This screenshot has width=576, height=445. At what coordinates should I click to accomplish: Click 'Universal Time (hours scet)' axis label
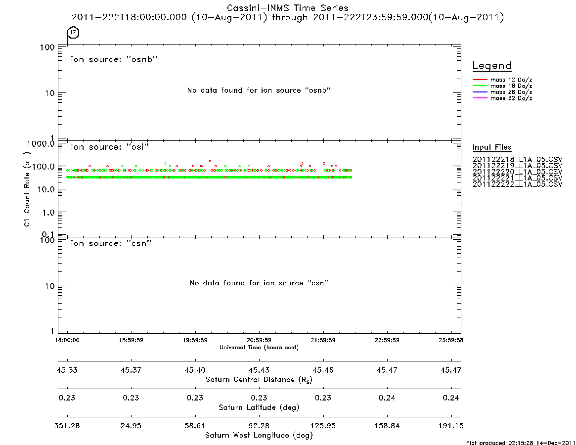coord(259,347)
